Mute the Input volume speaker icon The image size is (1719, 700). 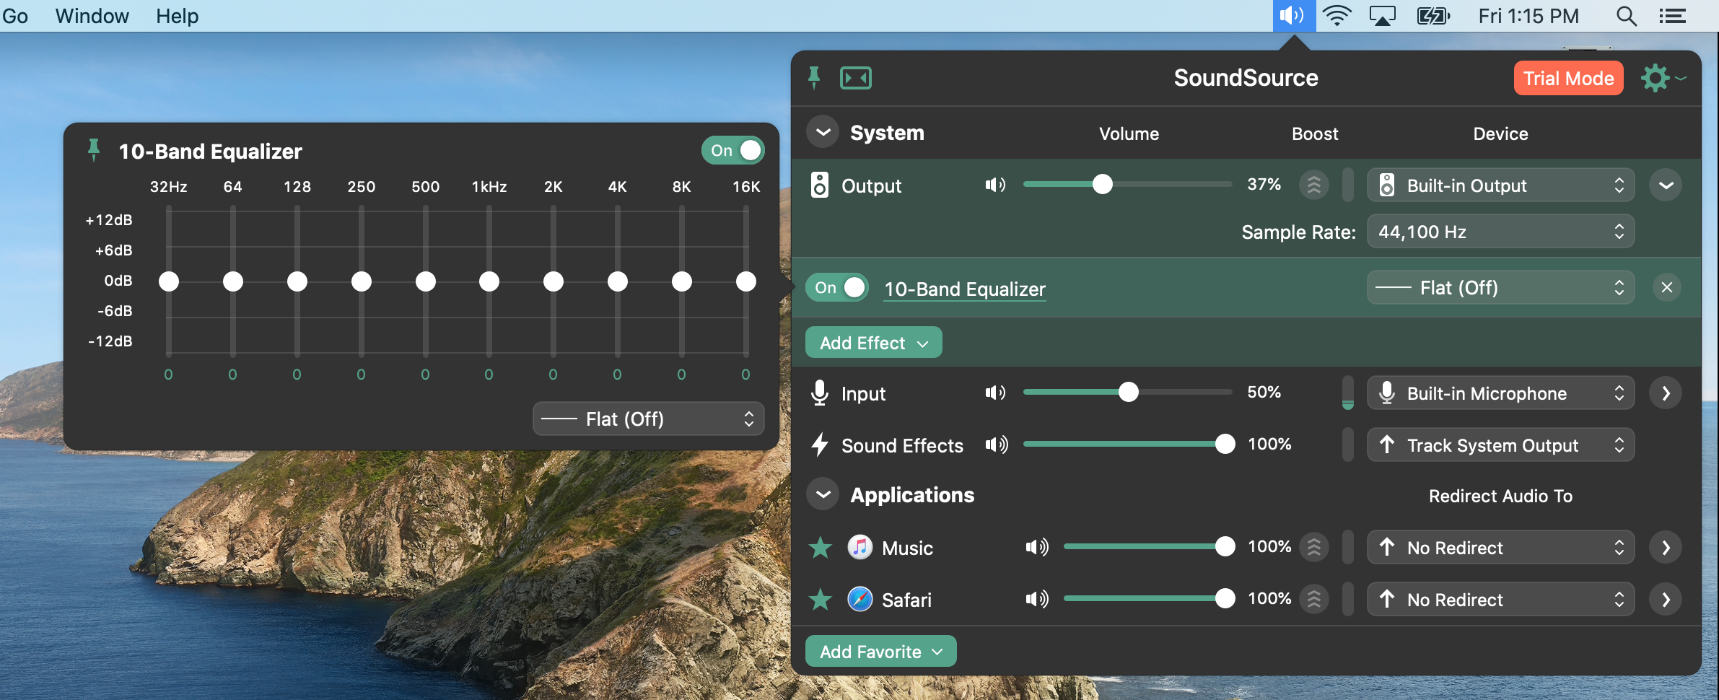click(996, 393)
